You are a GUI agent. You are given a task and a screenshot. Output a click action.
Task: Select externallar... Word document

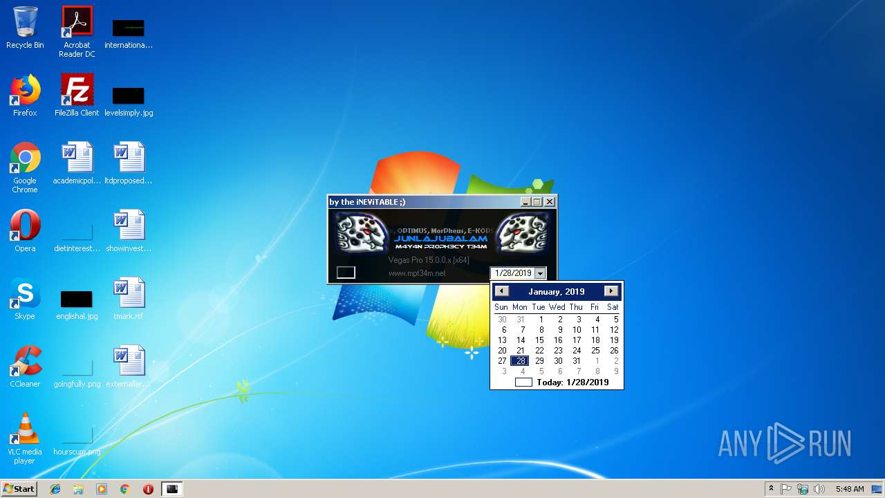tap(129, 367)
